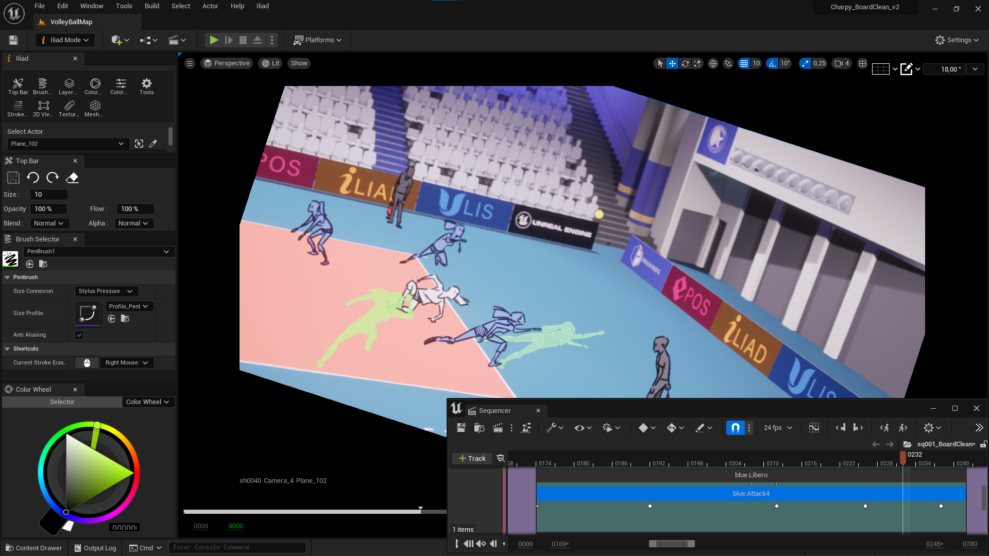Select the scale gizmo tool in viewport

pos(697,63)
